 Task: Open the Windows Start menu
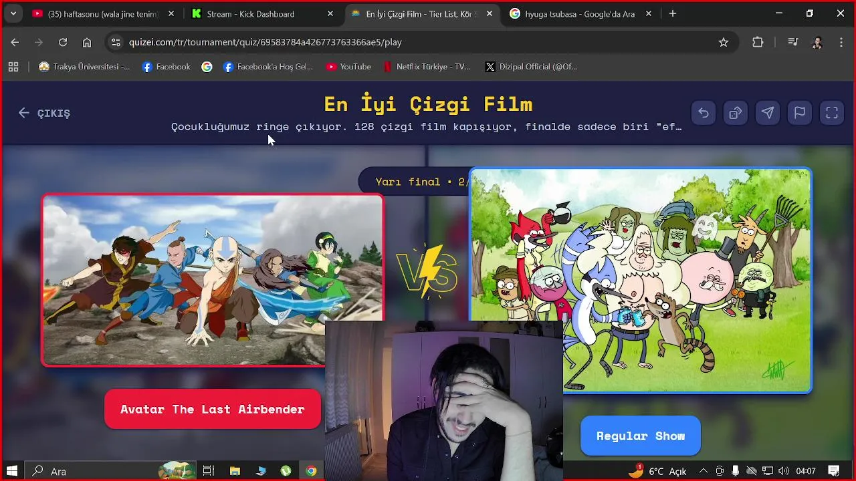click(x=12, y=471)
